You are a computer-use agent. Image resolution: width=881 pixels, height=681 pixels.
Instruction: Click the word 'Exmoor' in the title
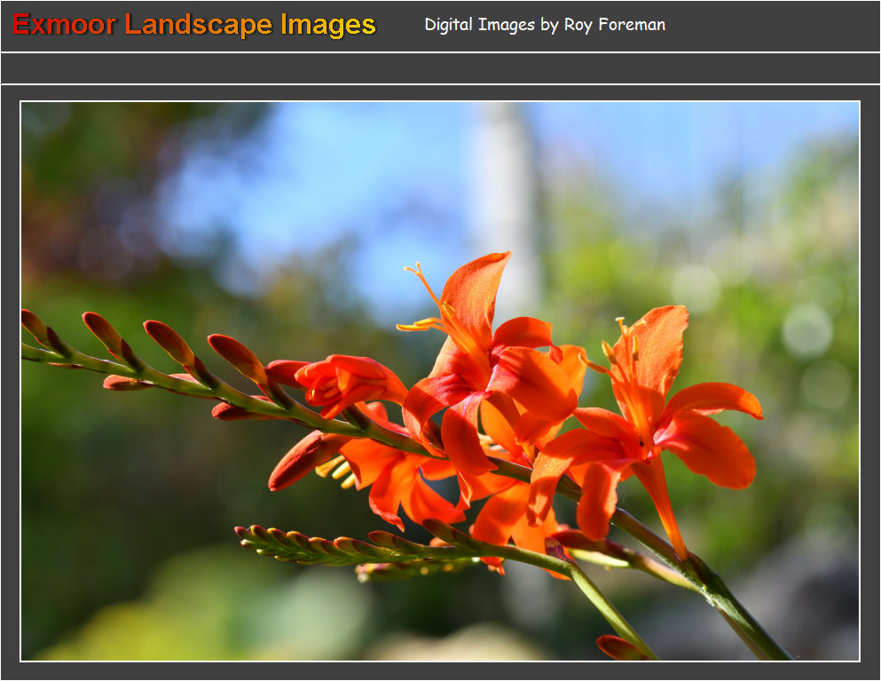[64, 25]
